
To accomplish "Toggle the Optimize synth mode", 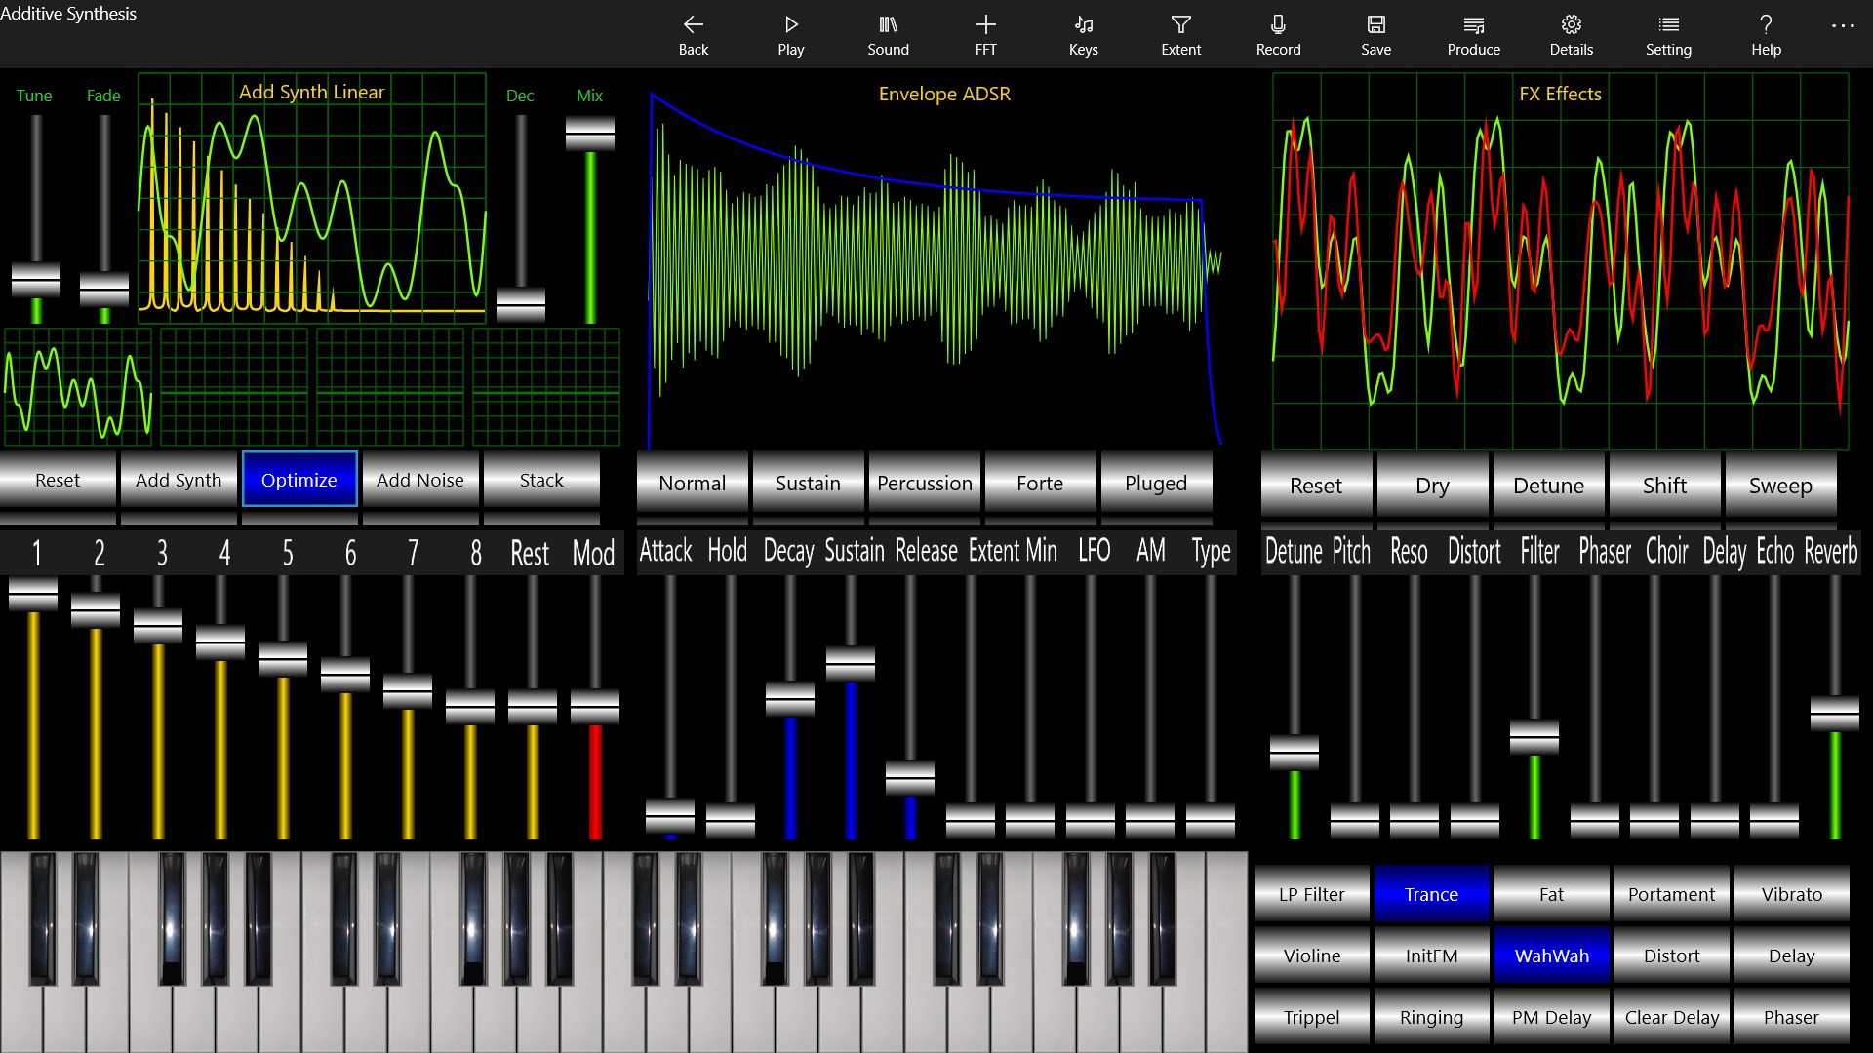I will coord(299,480).
